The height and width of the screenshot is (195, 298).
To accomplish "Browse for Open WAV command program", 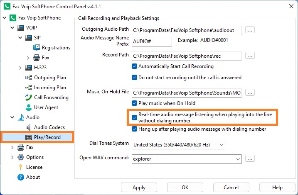I will click(x=250, y=159).
